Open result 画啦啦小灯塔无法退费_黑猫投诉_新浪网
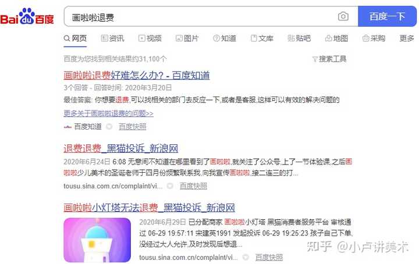The height and width of the screenshot is (264, 419). tap(149, 208)
